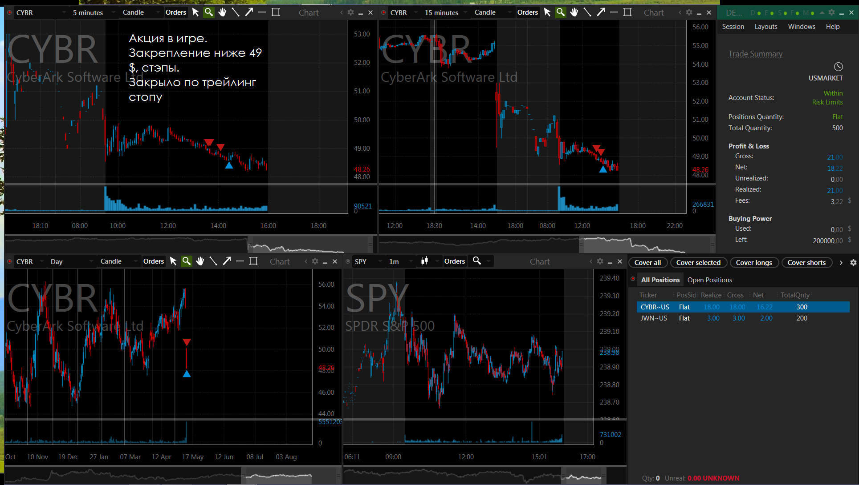The width and height of the screenshot is (859, 485).
Task: Toggle the red link indicator on 15-minute chart
Action: pyautogui.click(x=383, y=12)
